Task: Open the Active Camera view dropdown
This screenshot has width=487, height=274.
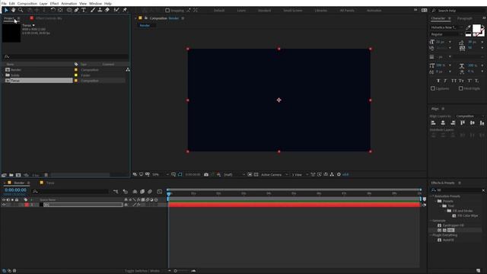Action: pyautogui.click(x=274, y=174)
